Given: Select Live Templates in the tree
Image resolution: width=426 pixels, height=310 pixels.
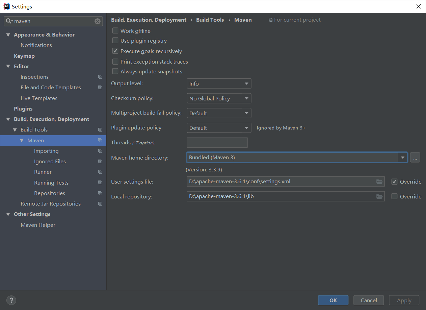Looking at the screenshot, I should click(x=39, y=98).
